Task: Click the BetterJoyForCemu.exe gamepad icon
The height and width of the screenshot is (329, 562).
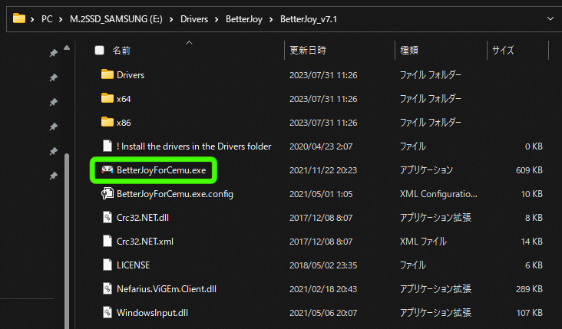Action: point(107,169)
